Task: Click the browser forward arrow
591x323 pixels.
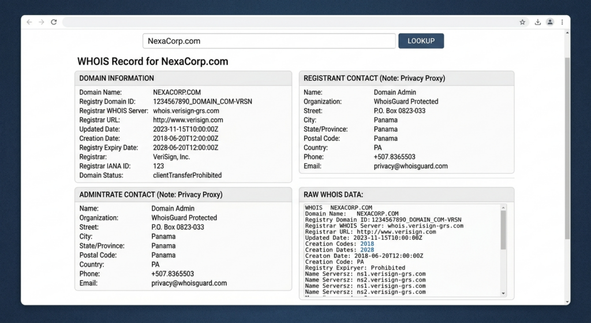Action: coord(42,23)
